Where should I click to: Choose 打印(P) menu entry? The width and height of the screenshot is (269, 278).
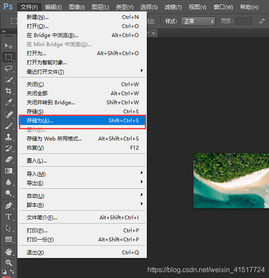coord(82,230)
